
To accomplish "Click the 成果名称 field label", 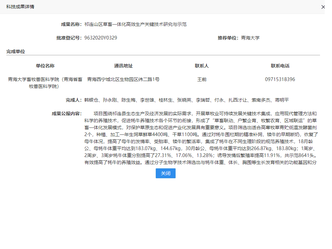I will 71,24.
